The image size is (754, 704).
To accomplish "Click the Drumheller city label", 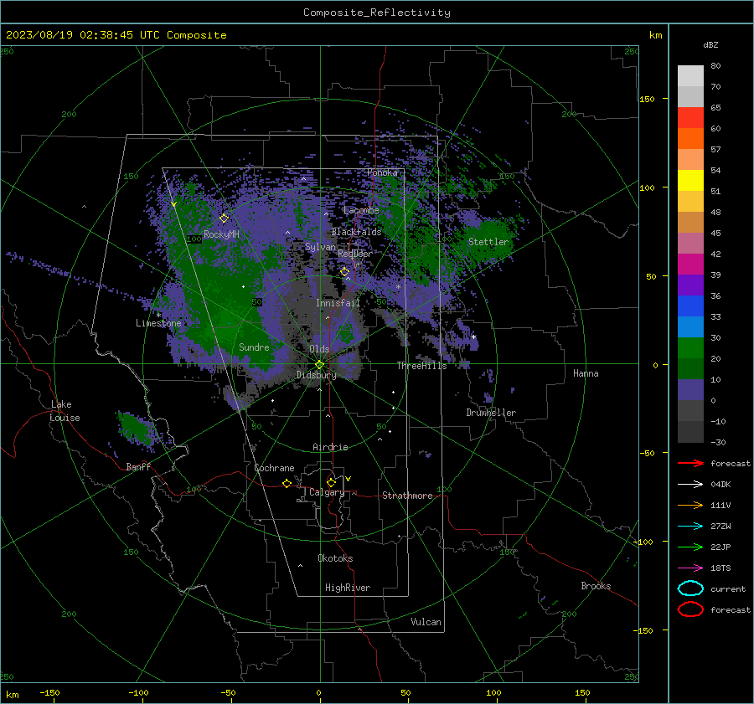I will [x=491, y=413].
